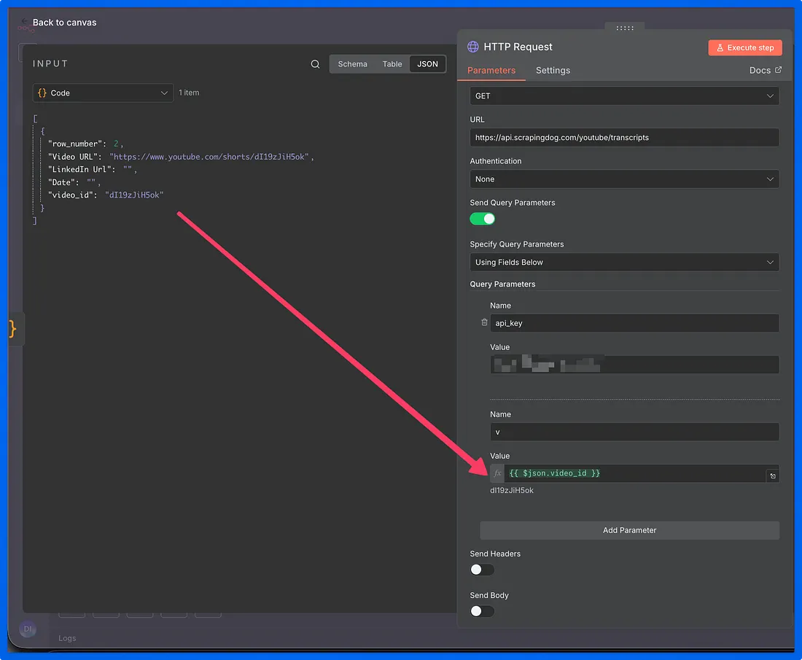Click the URL input field
This screenshot has width=802, height=660.
[x=624, y=137]
